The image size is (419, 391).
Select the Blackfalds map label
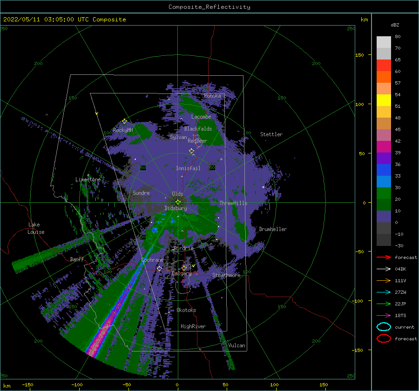[198, 129]
